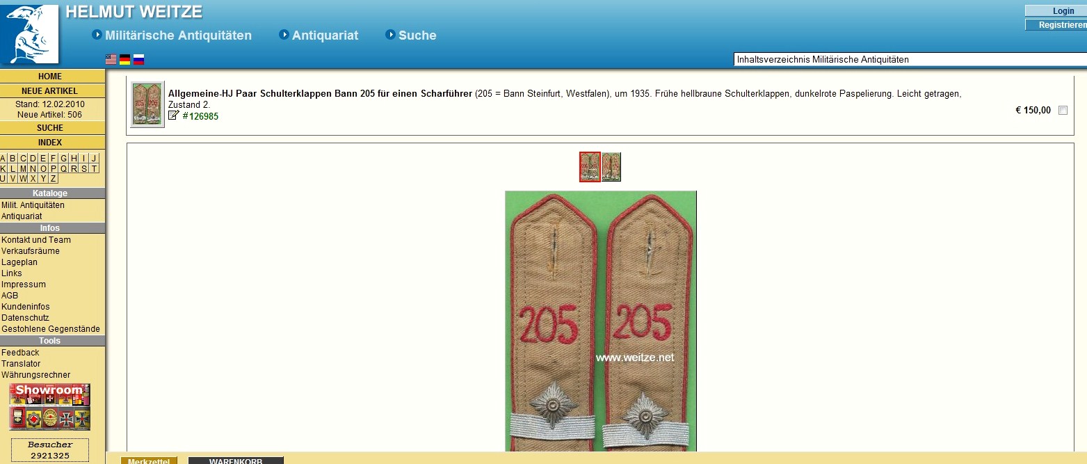Click the Showroom medals banner

pos(49,407)
